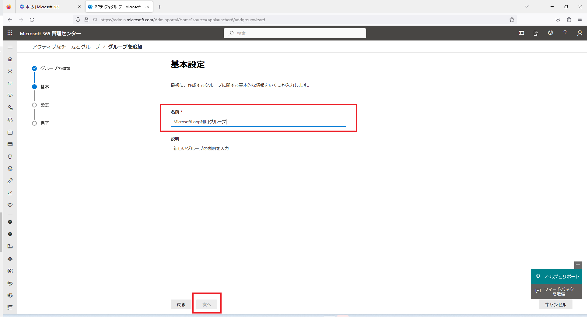Click フィードバックを送信 feedback button

pos(556,291)
